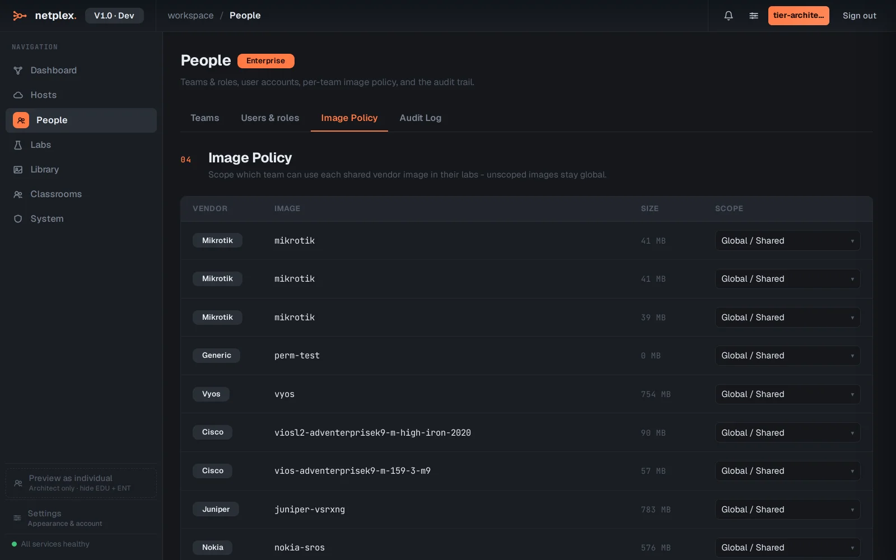Open Classrooms in navigation
The width and height of the screenshot is (896, 560).
coord(81,194)
